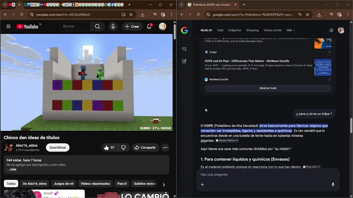Image resolution: width=353 pixels, height=198 pixels.
Task: Click the plus attach button in prompt box
Action: (202, 185)
